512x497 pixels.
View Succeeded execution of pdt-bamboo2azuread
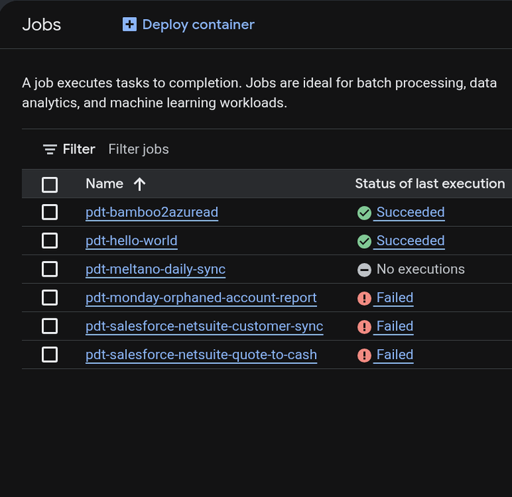click(x=410, y=213)
